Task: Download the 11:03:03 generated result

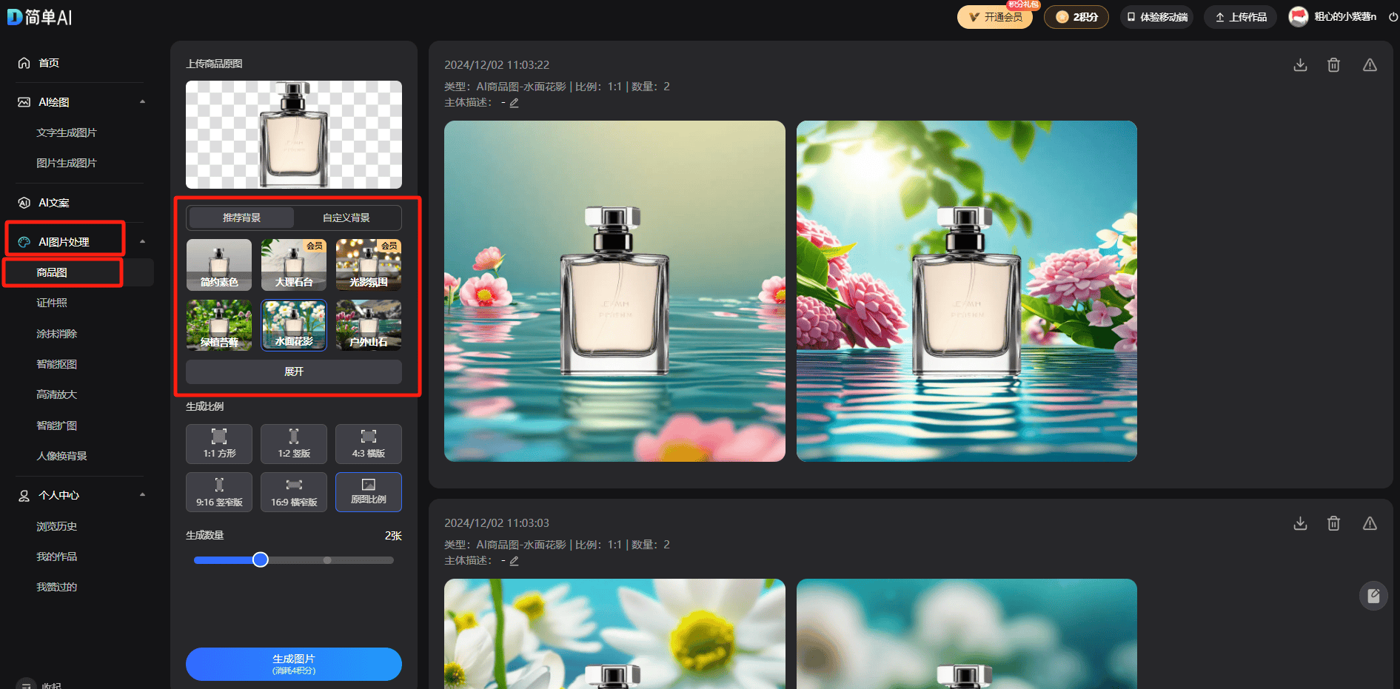Action: click(1300, 523)
